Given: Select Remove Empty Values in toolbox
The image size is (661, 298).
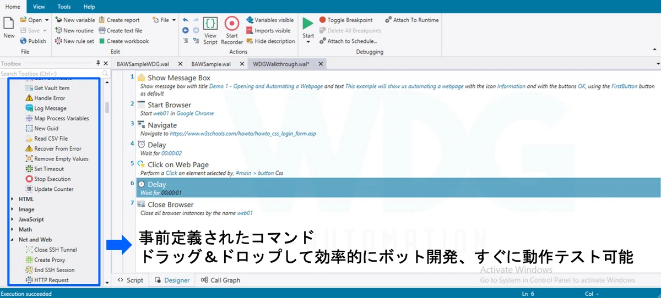Looking at the screenshot, I should pos(57,159).
